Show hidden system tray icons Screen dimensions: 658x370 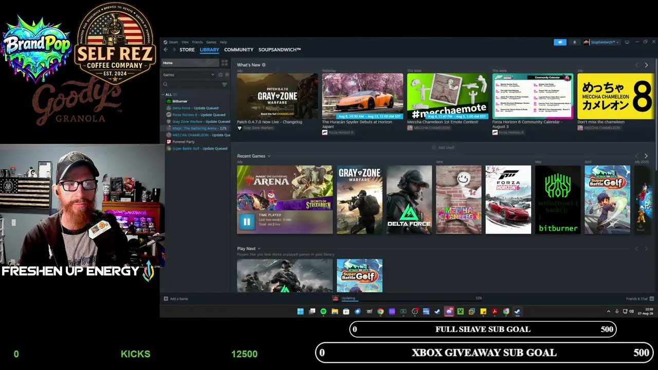(x=609, y=311)
